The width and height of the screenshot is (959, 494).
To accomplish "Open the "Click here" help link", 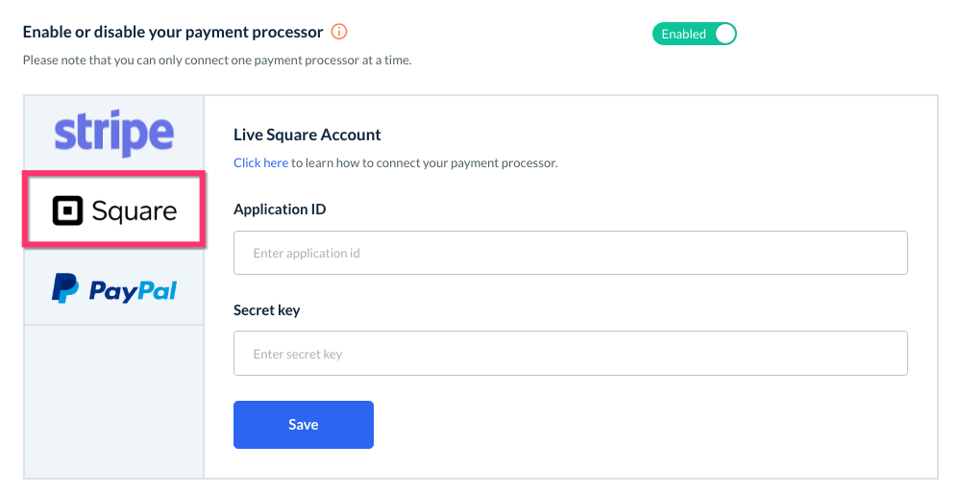I will point(260,163).
